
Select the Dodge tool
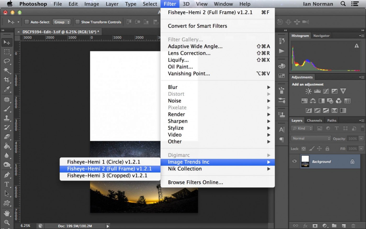point(7,165)
